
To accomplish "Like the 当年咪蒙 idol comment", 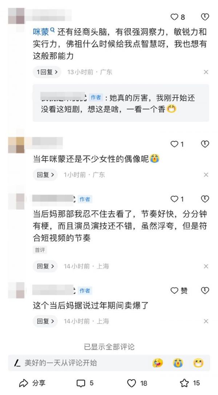I will tap(175, 144).
